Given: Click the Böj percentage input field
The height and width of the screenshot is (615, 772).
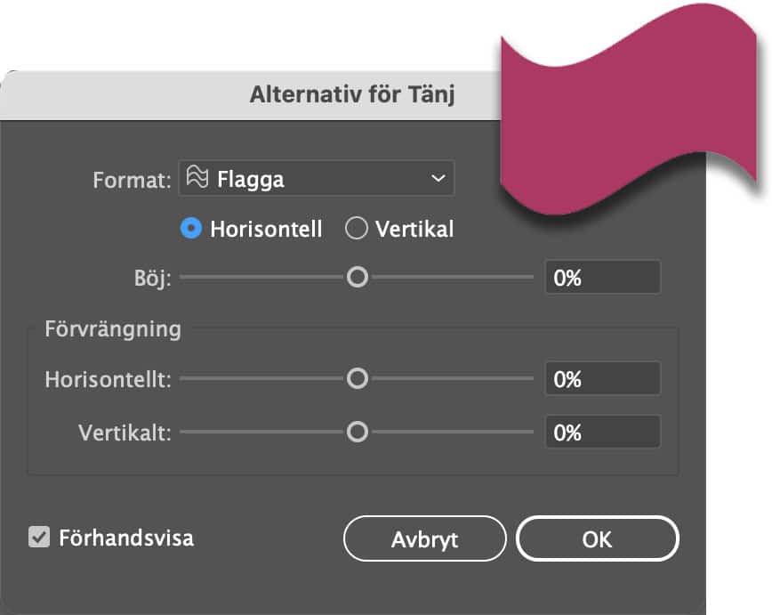Looking at the screenshot, I should pyautogui.click(x=603, y=277).
